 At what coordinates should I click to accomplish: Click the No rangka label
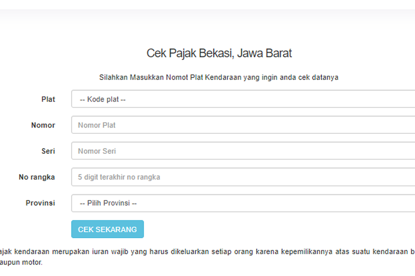[x=37, y=177]
